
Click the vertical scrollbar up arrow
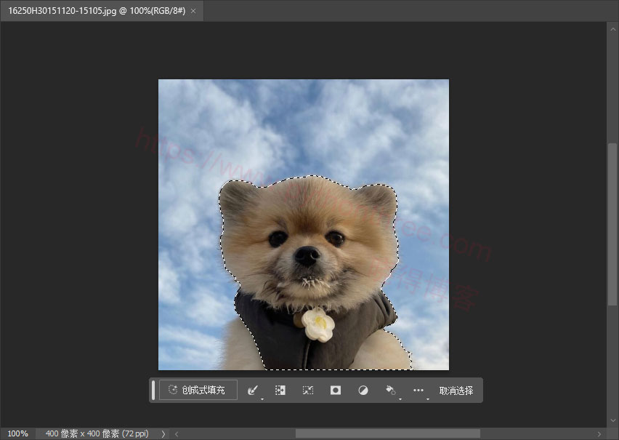coord(612,29)
